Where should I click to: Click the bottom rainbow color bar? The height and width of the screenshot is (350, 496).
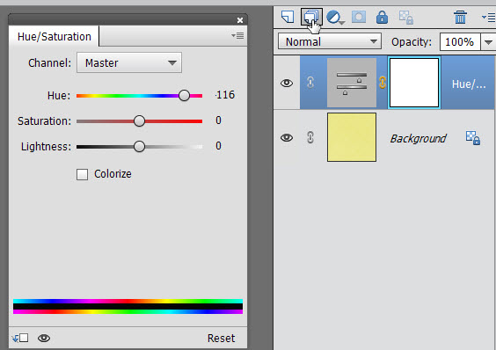[128, 311]
